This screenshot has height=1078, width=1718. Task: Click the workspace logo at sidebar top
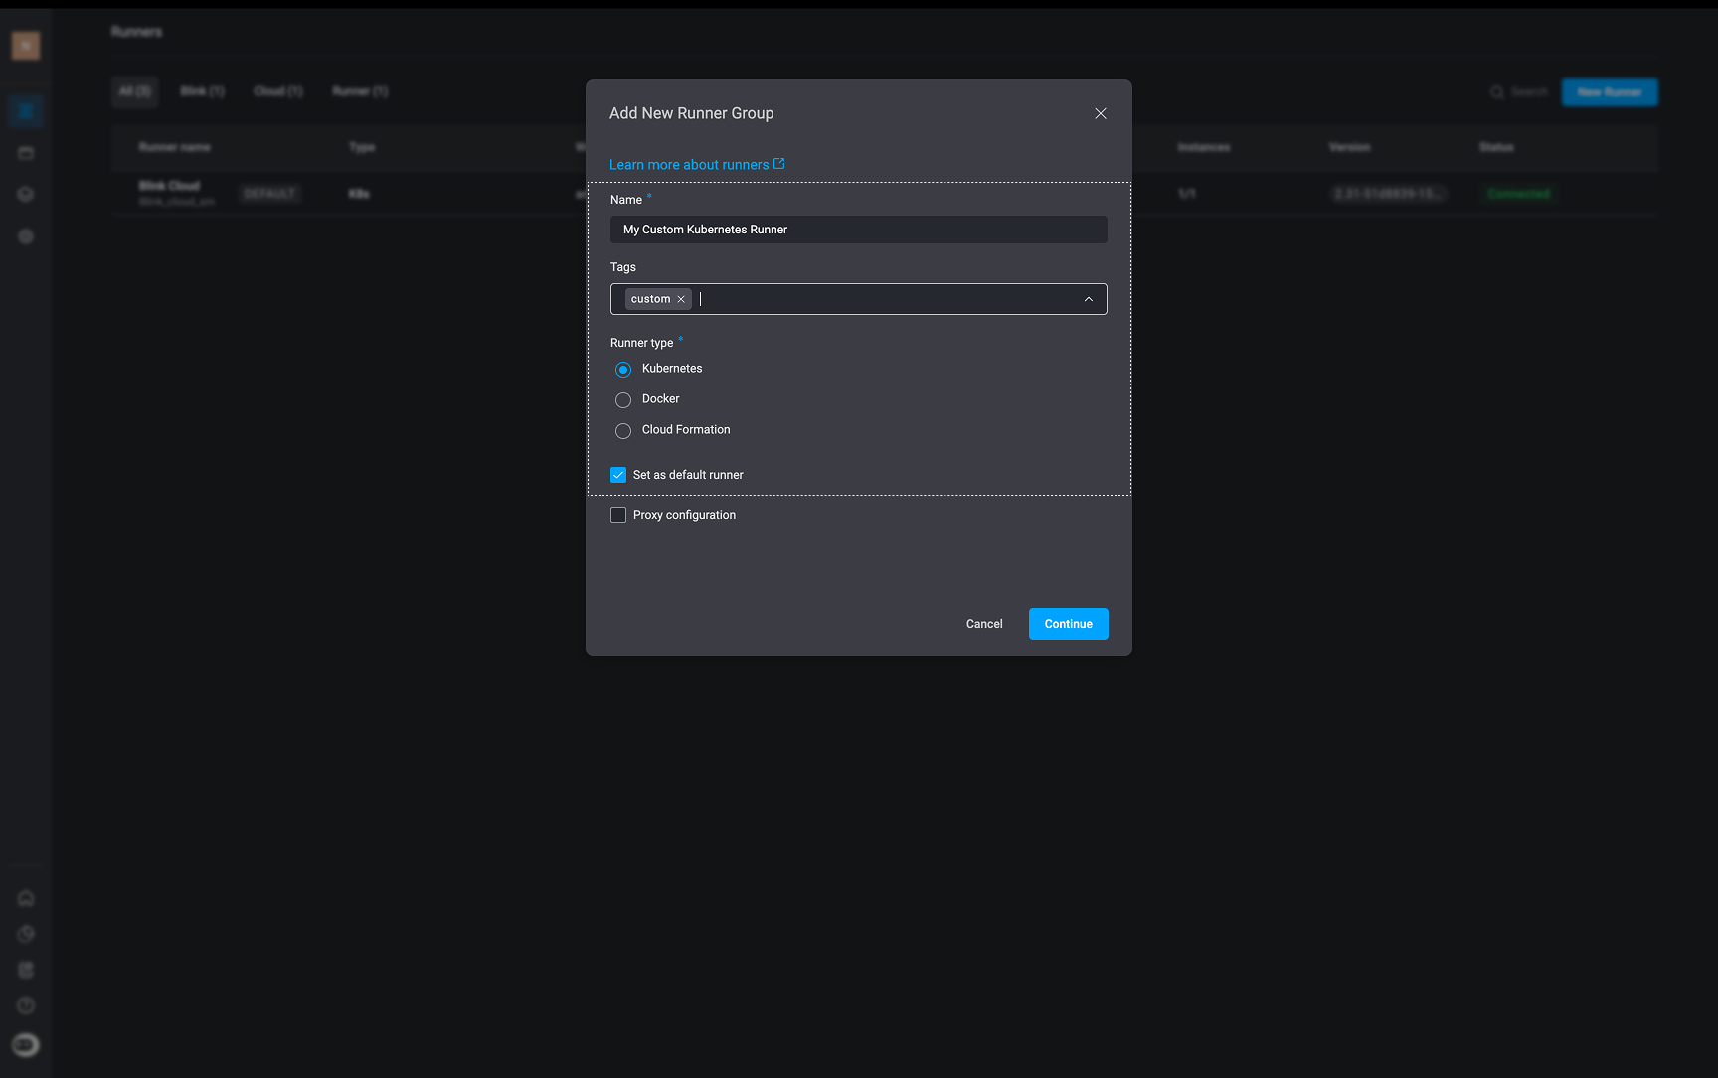(26, 45)
